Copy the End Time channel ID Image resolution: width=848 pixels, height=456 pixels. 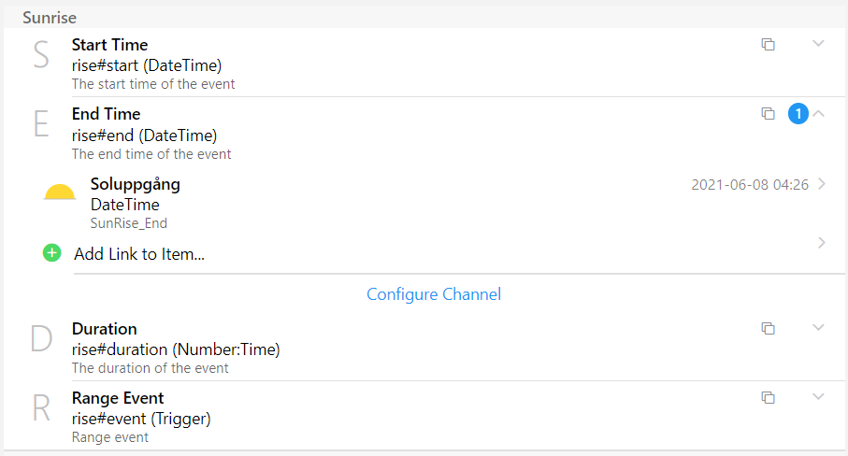tap(768, 114)
